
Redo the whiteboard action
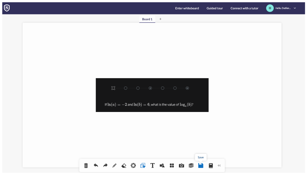pos(105,165)
